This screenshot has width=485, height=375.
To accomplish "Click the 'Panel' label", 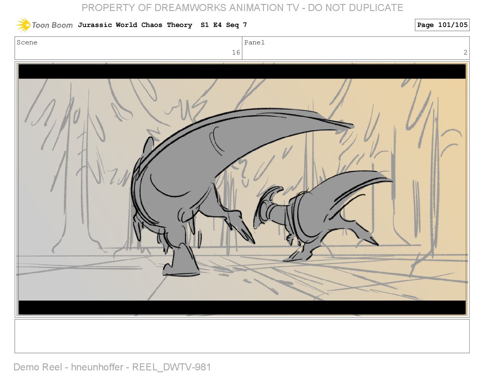I will [x=254, y=43].
